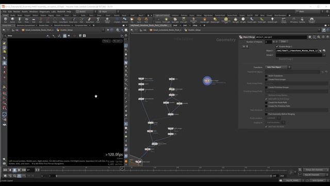Image resolution: width=330 pixels, height=186 pixels.
Task: Open the No cam dropdown
Action: coord(118,41)
